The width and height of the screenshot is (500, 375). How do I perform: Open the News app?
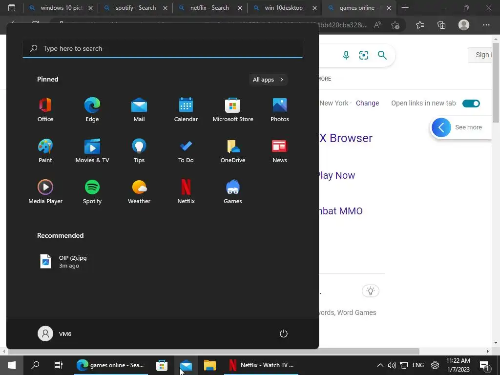tap(280, 151)
